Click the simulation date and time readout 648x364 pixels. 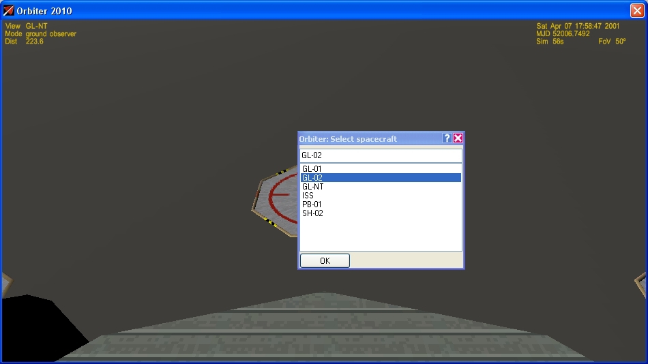pos(577,26)
